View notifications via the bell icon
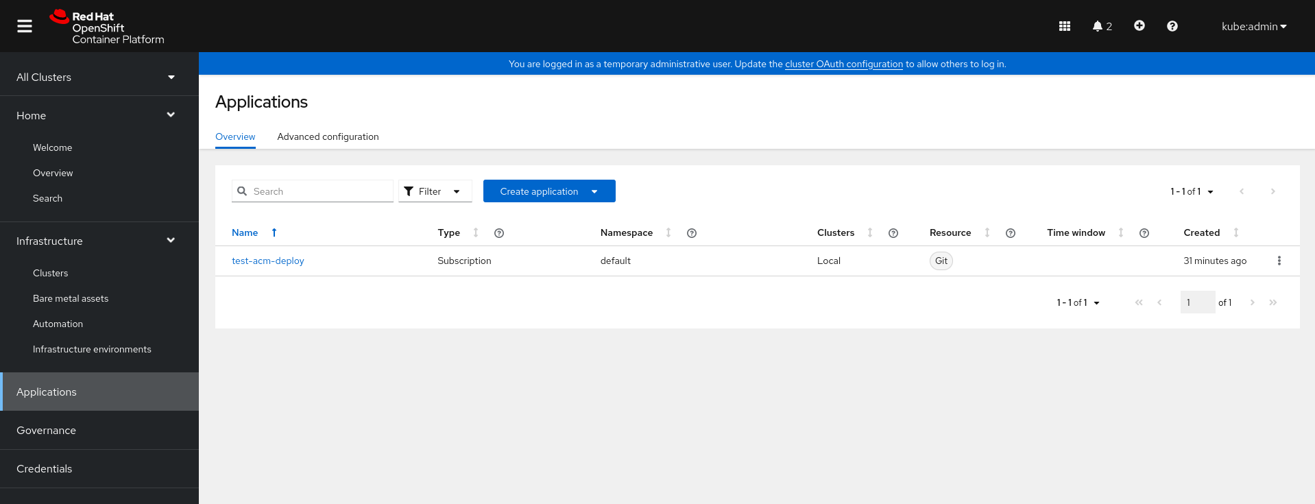The width and height of the screenshot is (1315, 504). [1101, 26]
